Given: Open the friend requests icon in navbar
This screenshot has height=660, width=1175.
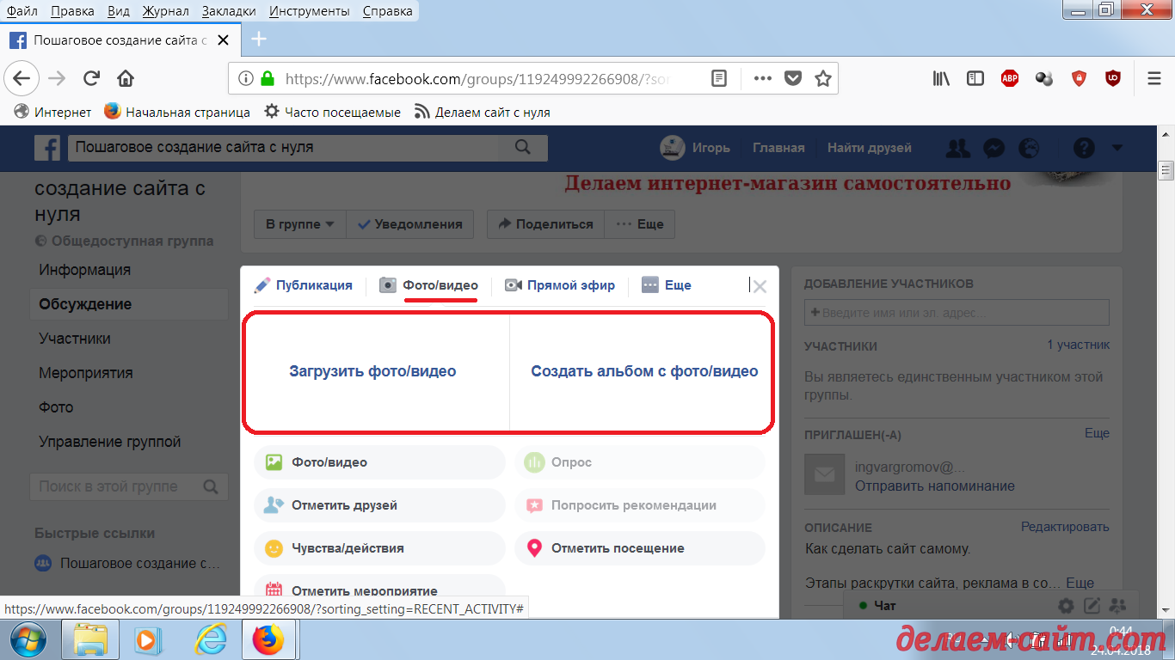Looking at the screenshot, I should click(957, 148).
